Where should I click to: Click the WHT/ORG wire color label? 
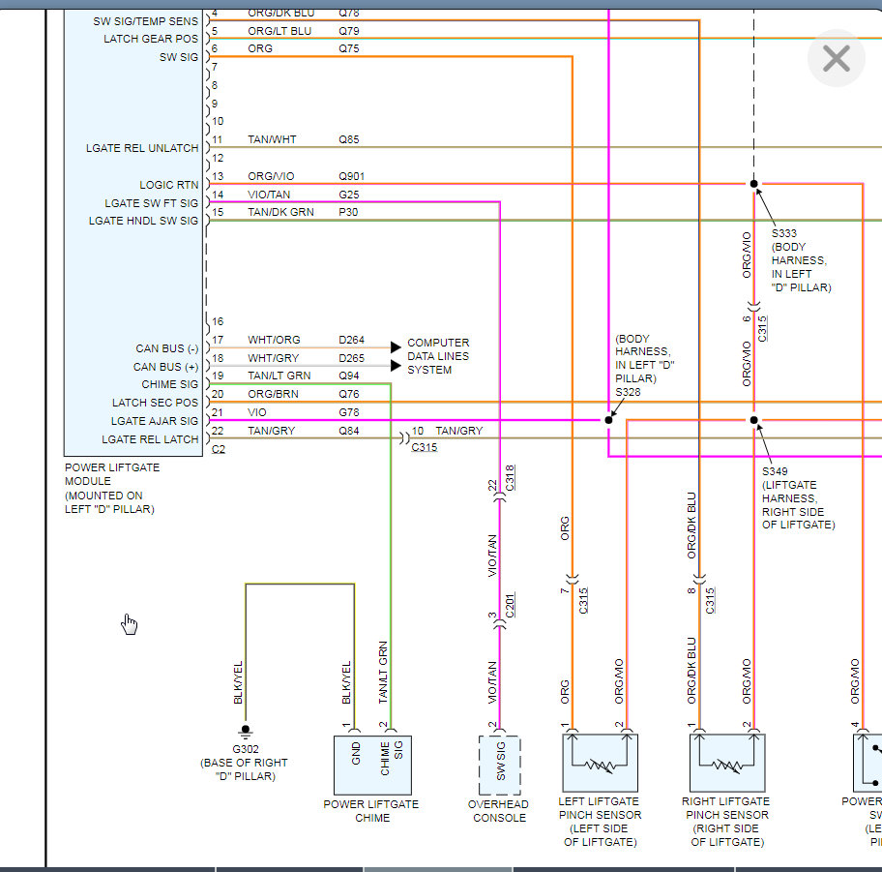[274, 340]
